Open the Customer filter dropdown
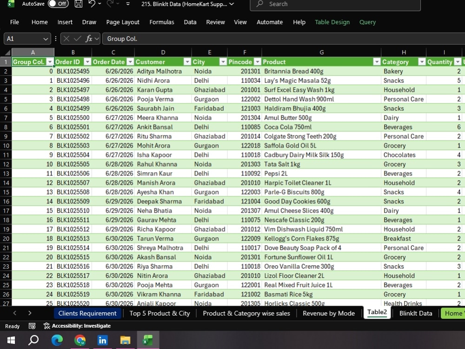465x349 pixels. [x=187, y=62]
